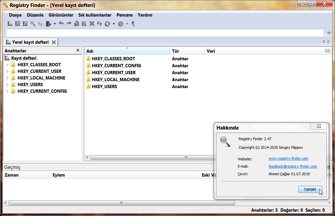Go up one level icon
Viewport: 335px width, 216px height.
133,24
